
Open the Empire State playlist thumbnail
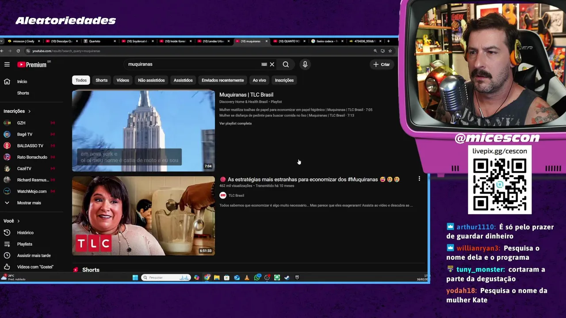click(x=143, y=131)
